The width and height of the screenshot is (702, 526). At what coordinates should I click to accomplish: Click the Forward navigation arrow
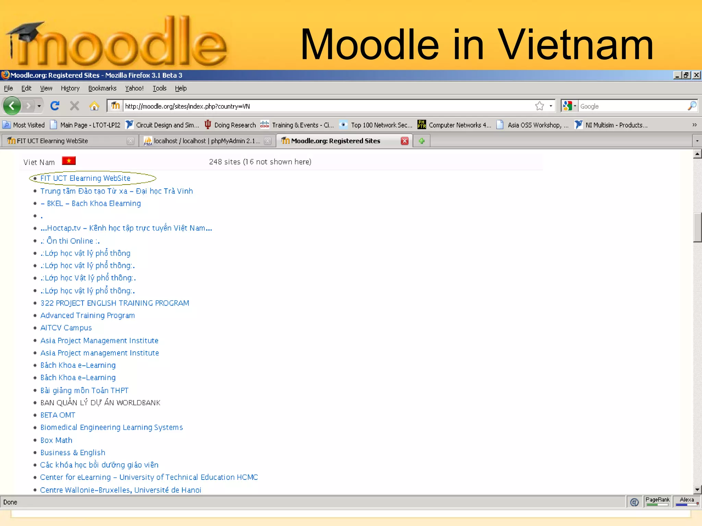pyautogui.click(x=28, y=106)
